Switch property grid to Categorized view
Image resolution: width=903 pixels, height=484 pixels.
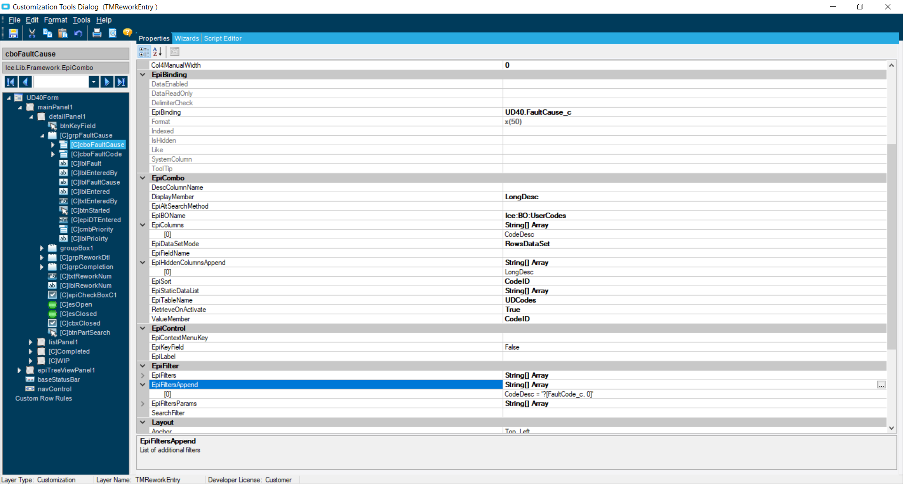pos(144,52)
